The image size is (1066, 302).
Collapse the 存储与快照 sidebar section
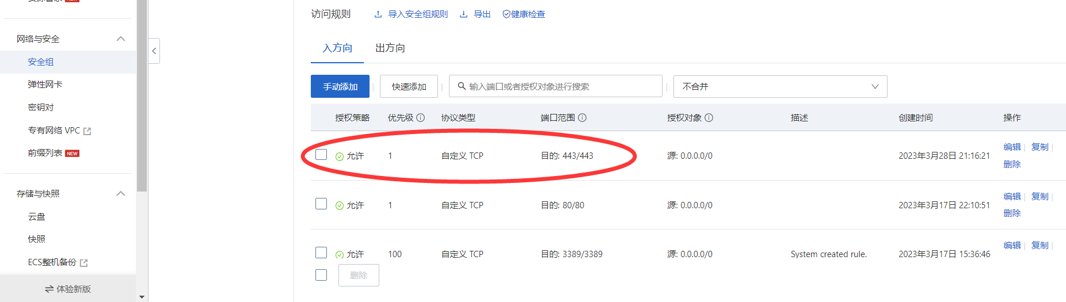pyautogui.click(x=121, y=194)
